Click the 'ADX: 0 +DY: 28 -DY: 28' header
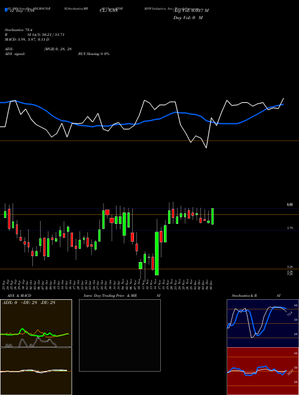The width and height of the screenshot is (299, 395). point(29,303)
